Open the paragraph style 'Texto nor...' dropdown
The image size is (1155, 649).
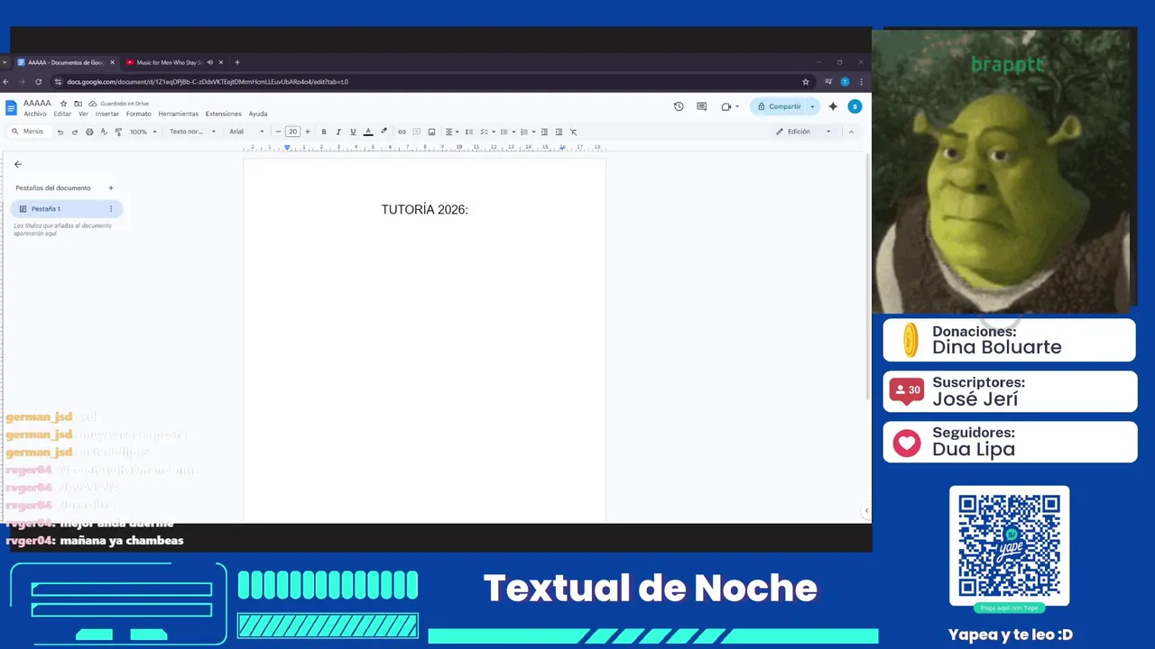[192, 132]
